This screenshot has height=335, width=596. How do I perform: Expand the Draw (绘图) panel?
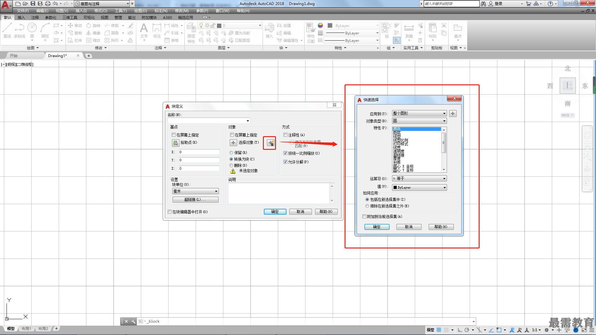pyautogui.click(x=33, y=48)
